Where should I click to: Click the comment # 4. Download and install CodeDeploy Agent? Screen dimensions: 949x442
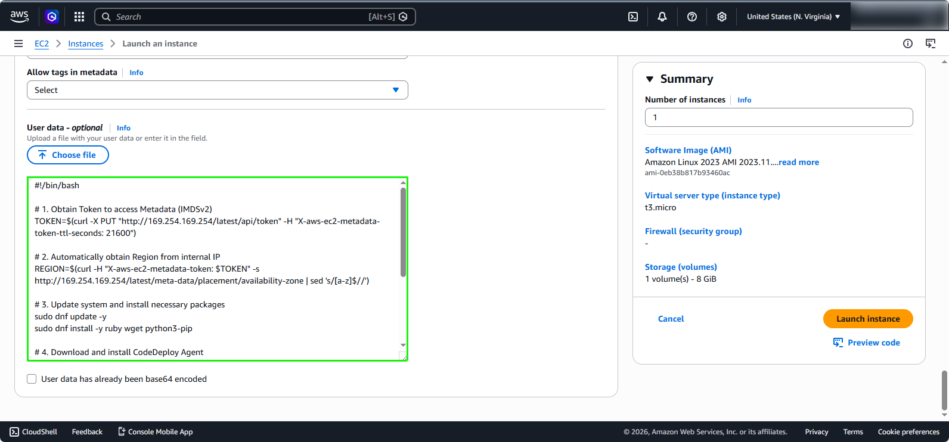pos(119,352)
